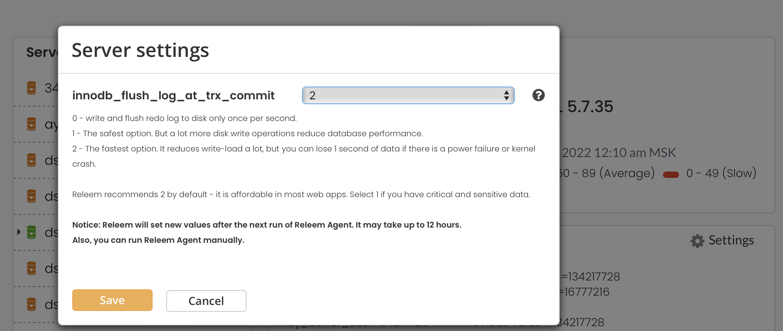The width and height of the screenshot is (783, 331).
Task: Click the value =134217728 in background
Action: pos(590,277)
